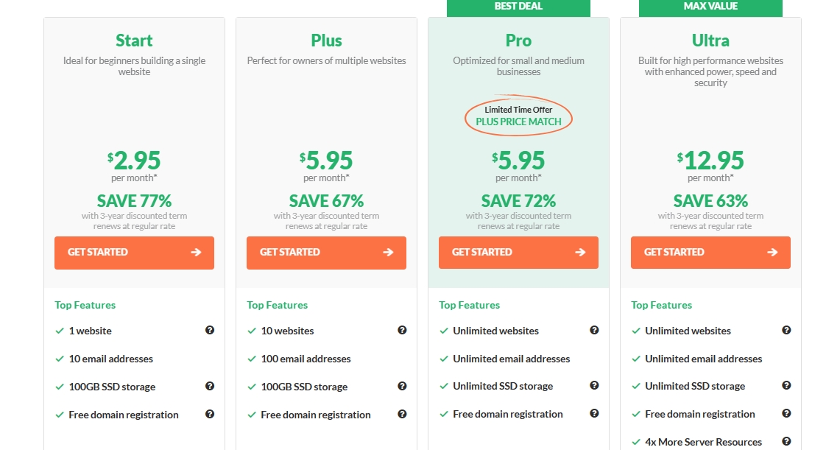Show help for Ultra plan's Unlimited SSD storage

coord(786,386)
